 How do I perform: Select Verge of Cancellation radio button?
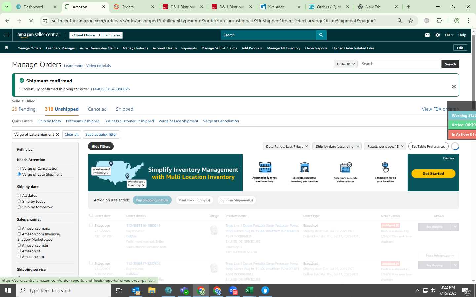click(x=19, y=168)
